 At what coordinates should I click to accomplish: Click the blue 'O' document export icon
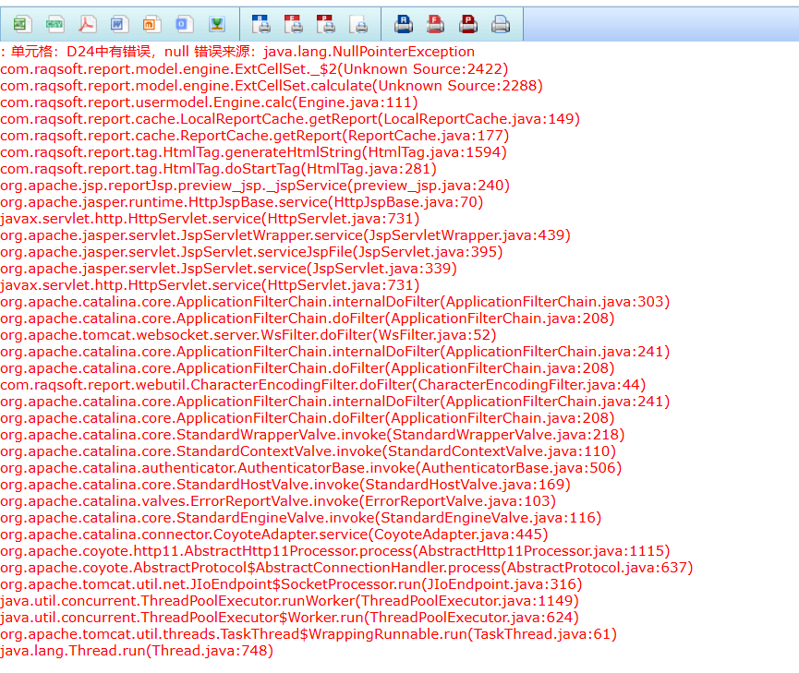pos(184,24)
